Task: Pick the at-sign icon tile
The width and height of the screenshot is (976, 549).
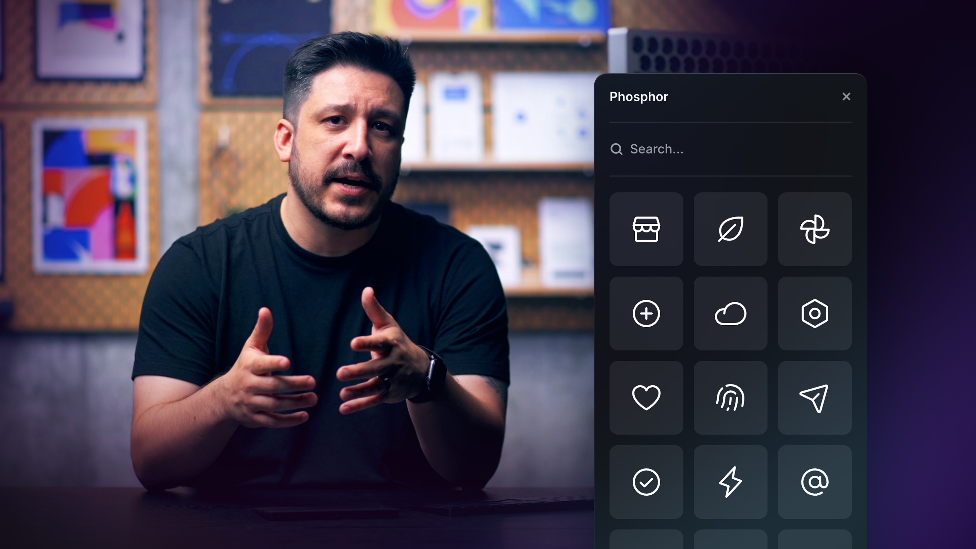Action: (815, 482)
